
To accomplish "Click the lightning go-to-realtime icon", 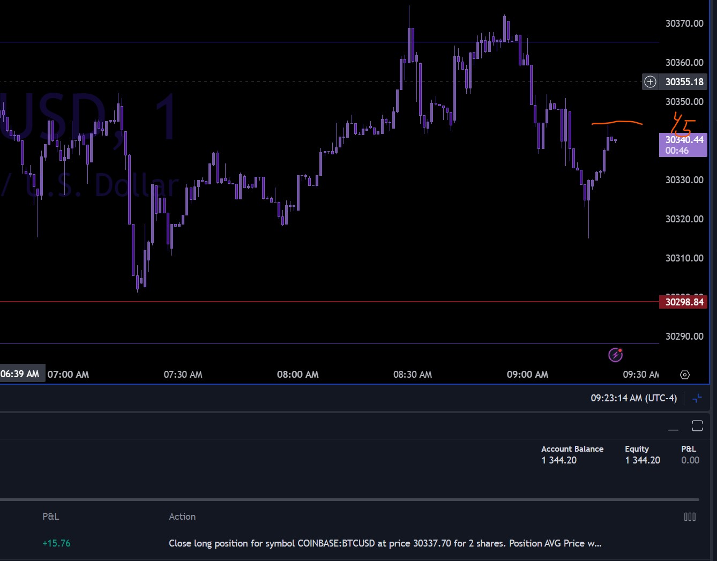I will [x=615, y=355].
